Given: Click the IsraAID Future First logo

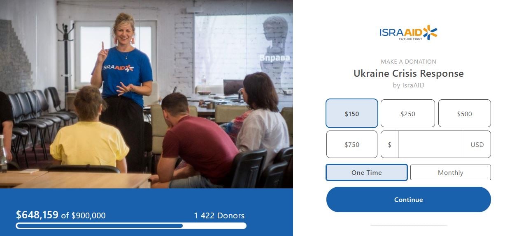Looking at the screenshot, I should pyautogui.click(x=408, y=33).
